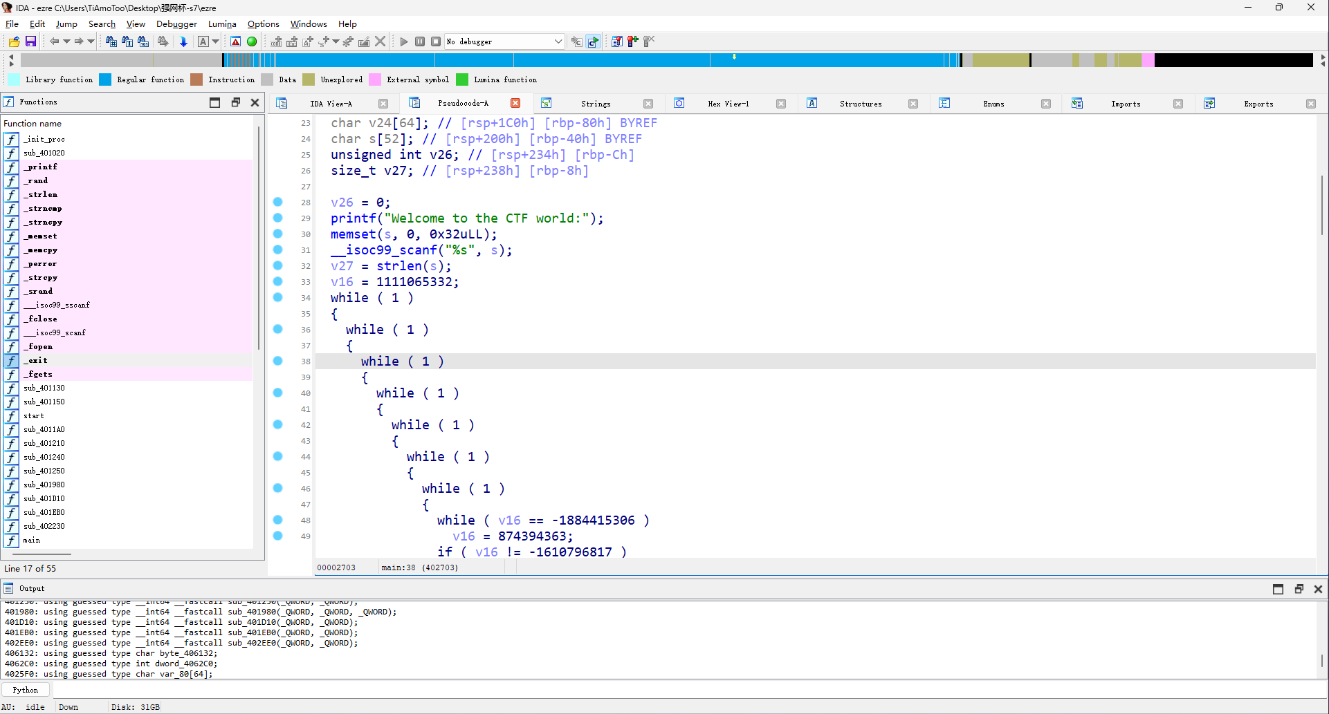Click the Lumina function green legend swatch
Viewport: 1329px width, 714px height.
tap(462, 79)
